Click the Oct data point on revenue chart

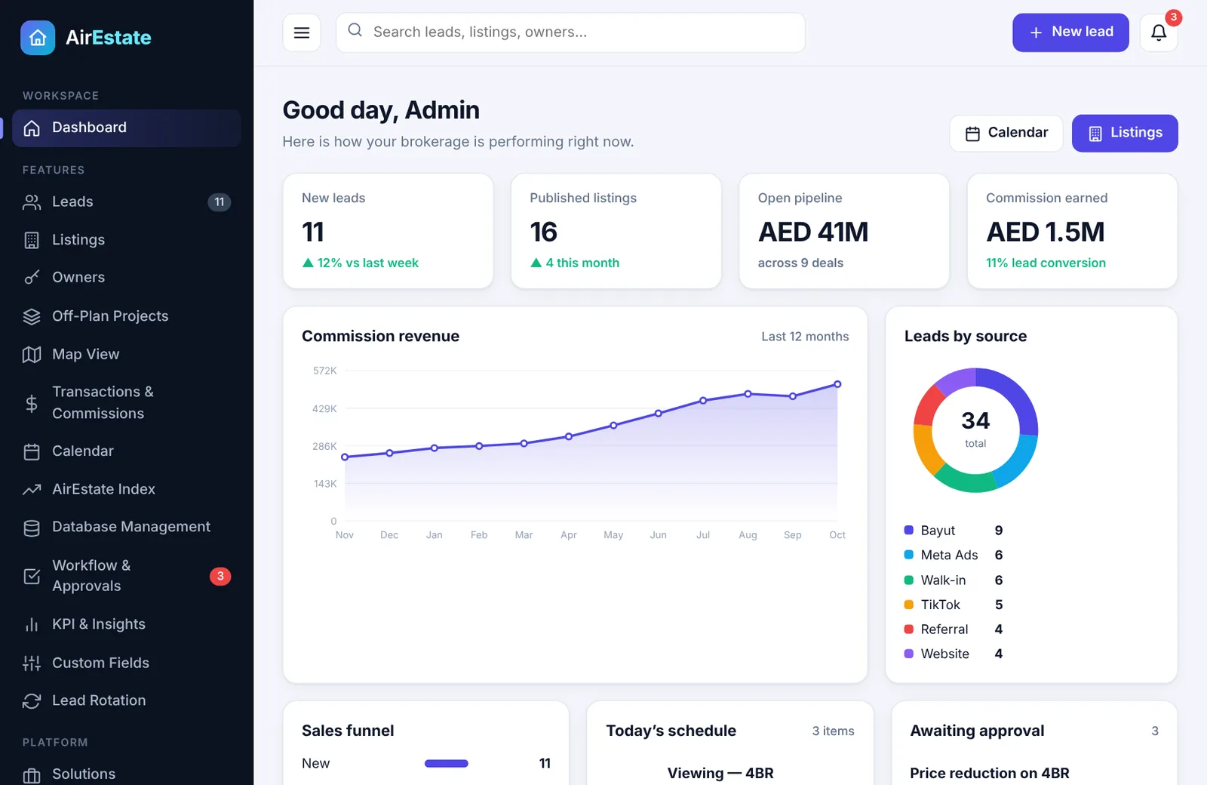click(x=837, y=384)
